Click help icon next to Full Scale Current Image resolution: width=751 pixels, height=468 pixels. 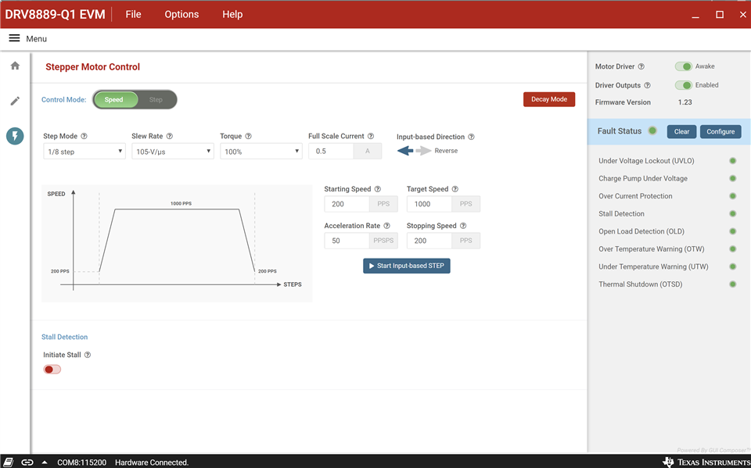(371, 137)
